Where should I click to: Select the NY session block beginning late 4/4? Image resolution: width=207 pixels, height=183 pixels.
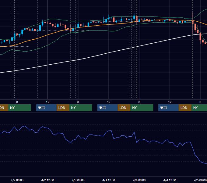pos(199,108)
